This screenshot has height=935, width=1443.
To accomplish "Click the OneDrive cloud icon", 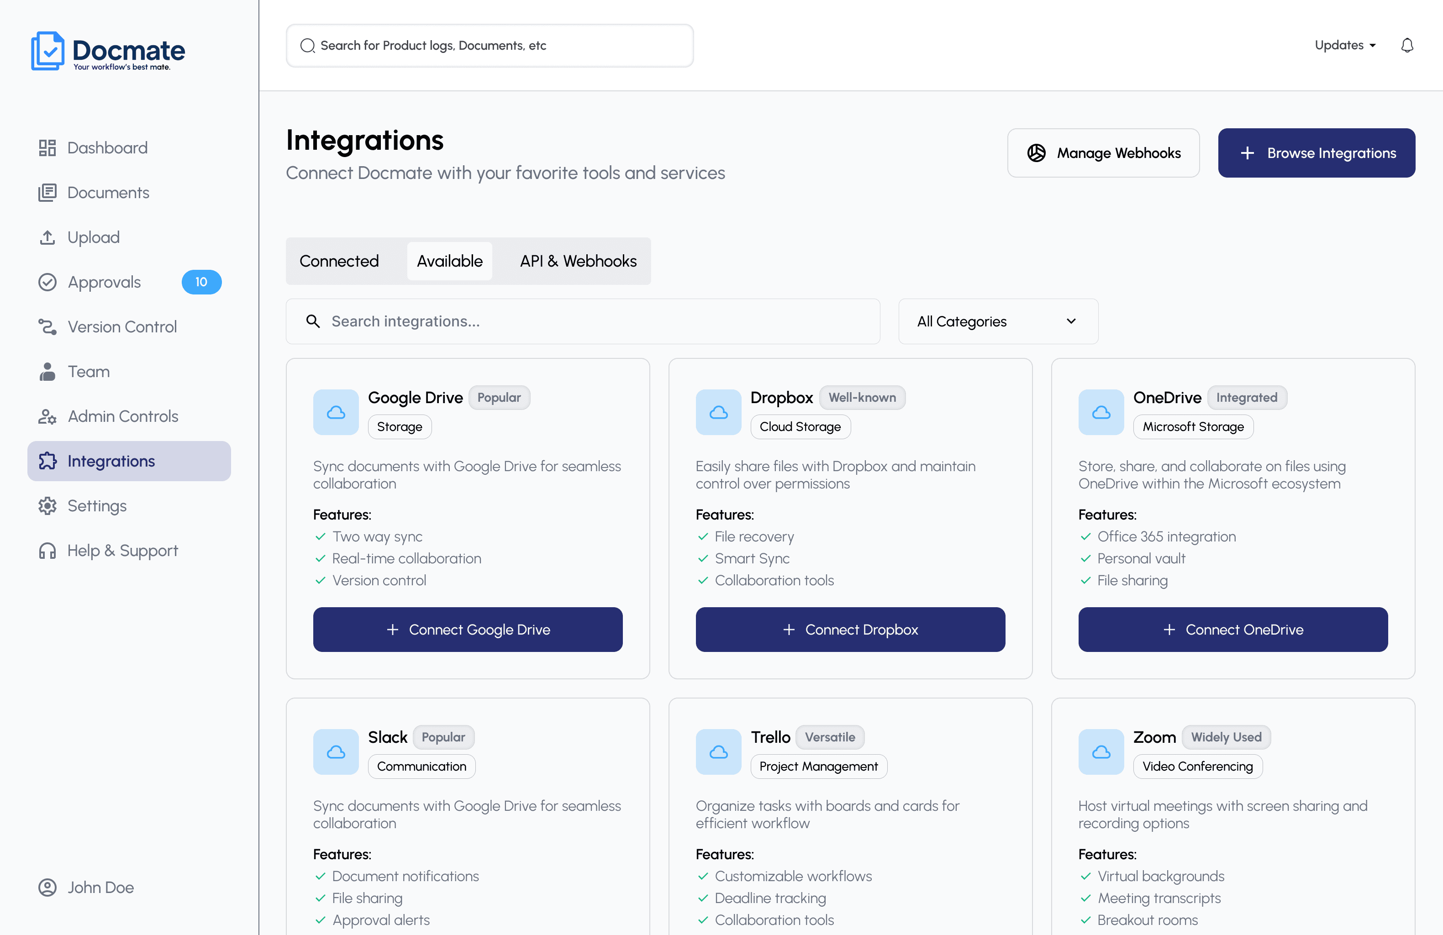I will pyautogui.click(x=1101, y=412).
